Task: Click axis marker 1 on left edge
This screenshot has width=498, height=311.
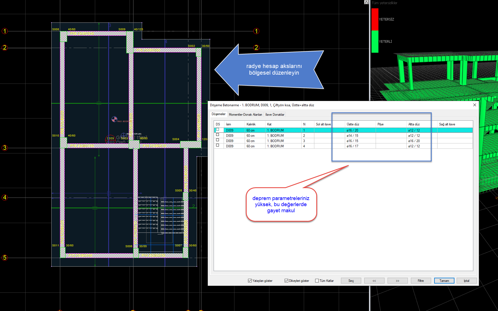Action: click(4, 31)
